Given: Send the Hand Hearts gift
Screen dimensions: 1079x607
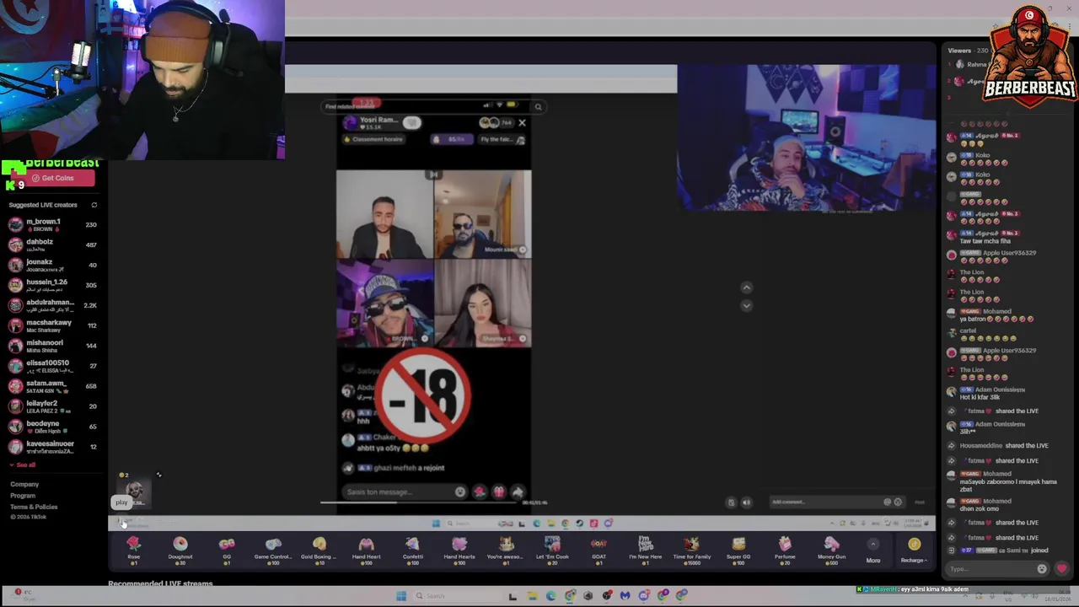Looking at the screenshot, I should click(459, 550).
